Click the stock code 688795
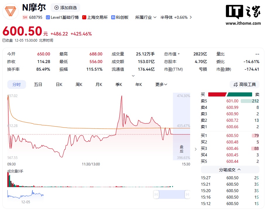This screenshot has height=210, width=265. pos(36,17)
